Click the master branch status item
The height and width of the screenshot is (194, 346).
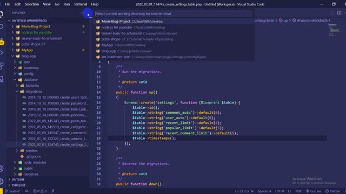coord(13,191)
